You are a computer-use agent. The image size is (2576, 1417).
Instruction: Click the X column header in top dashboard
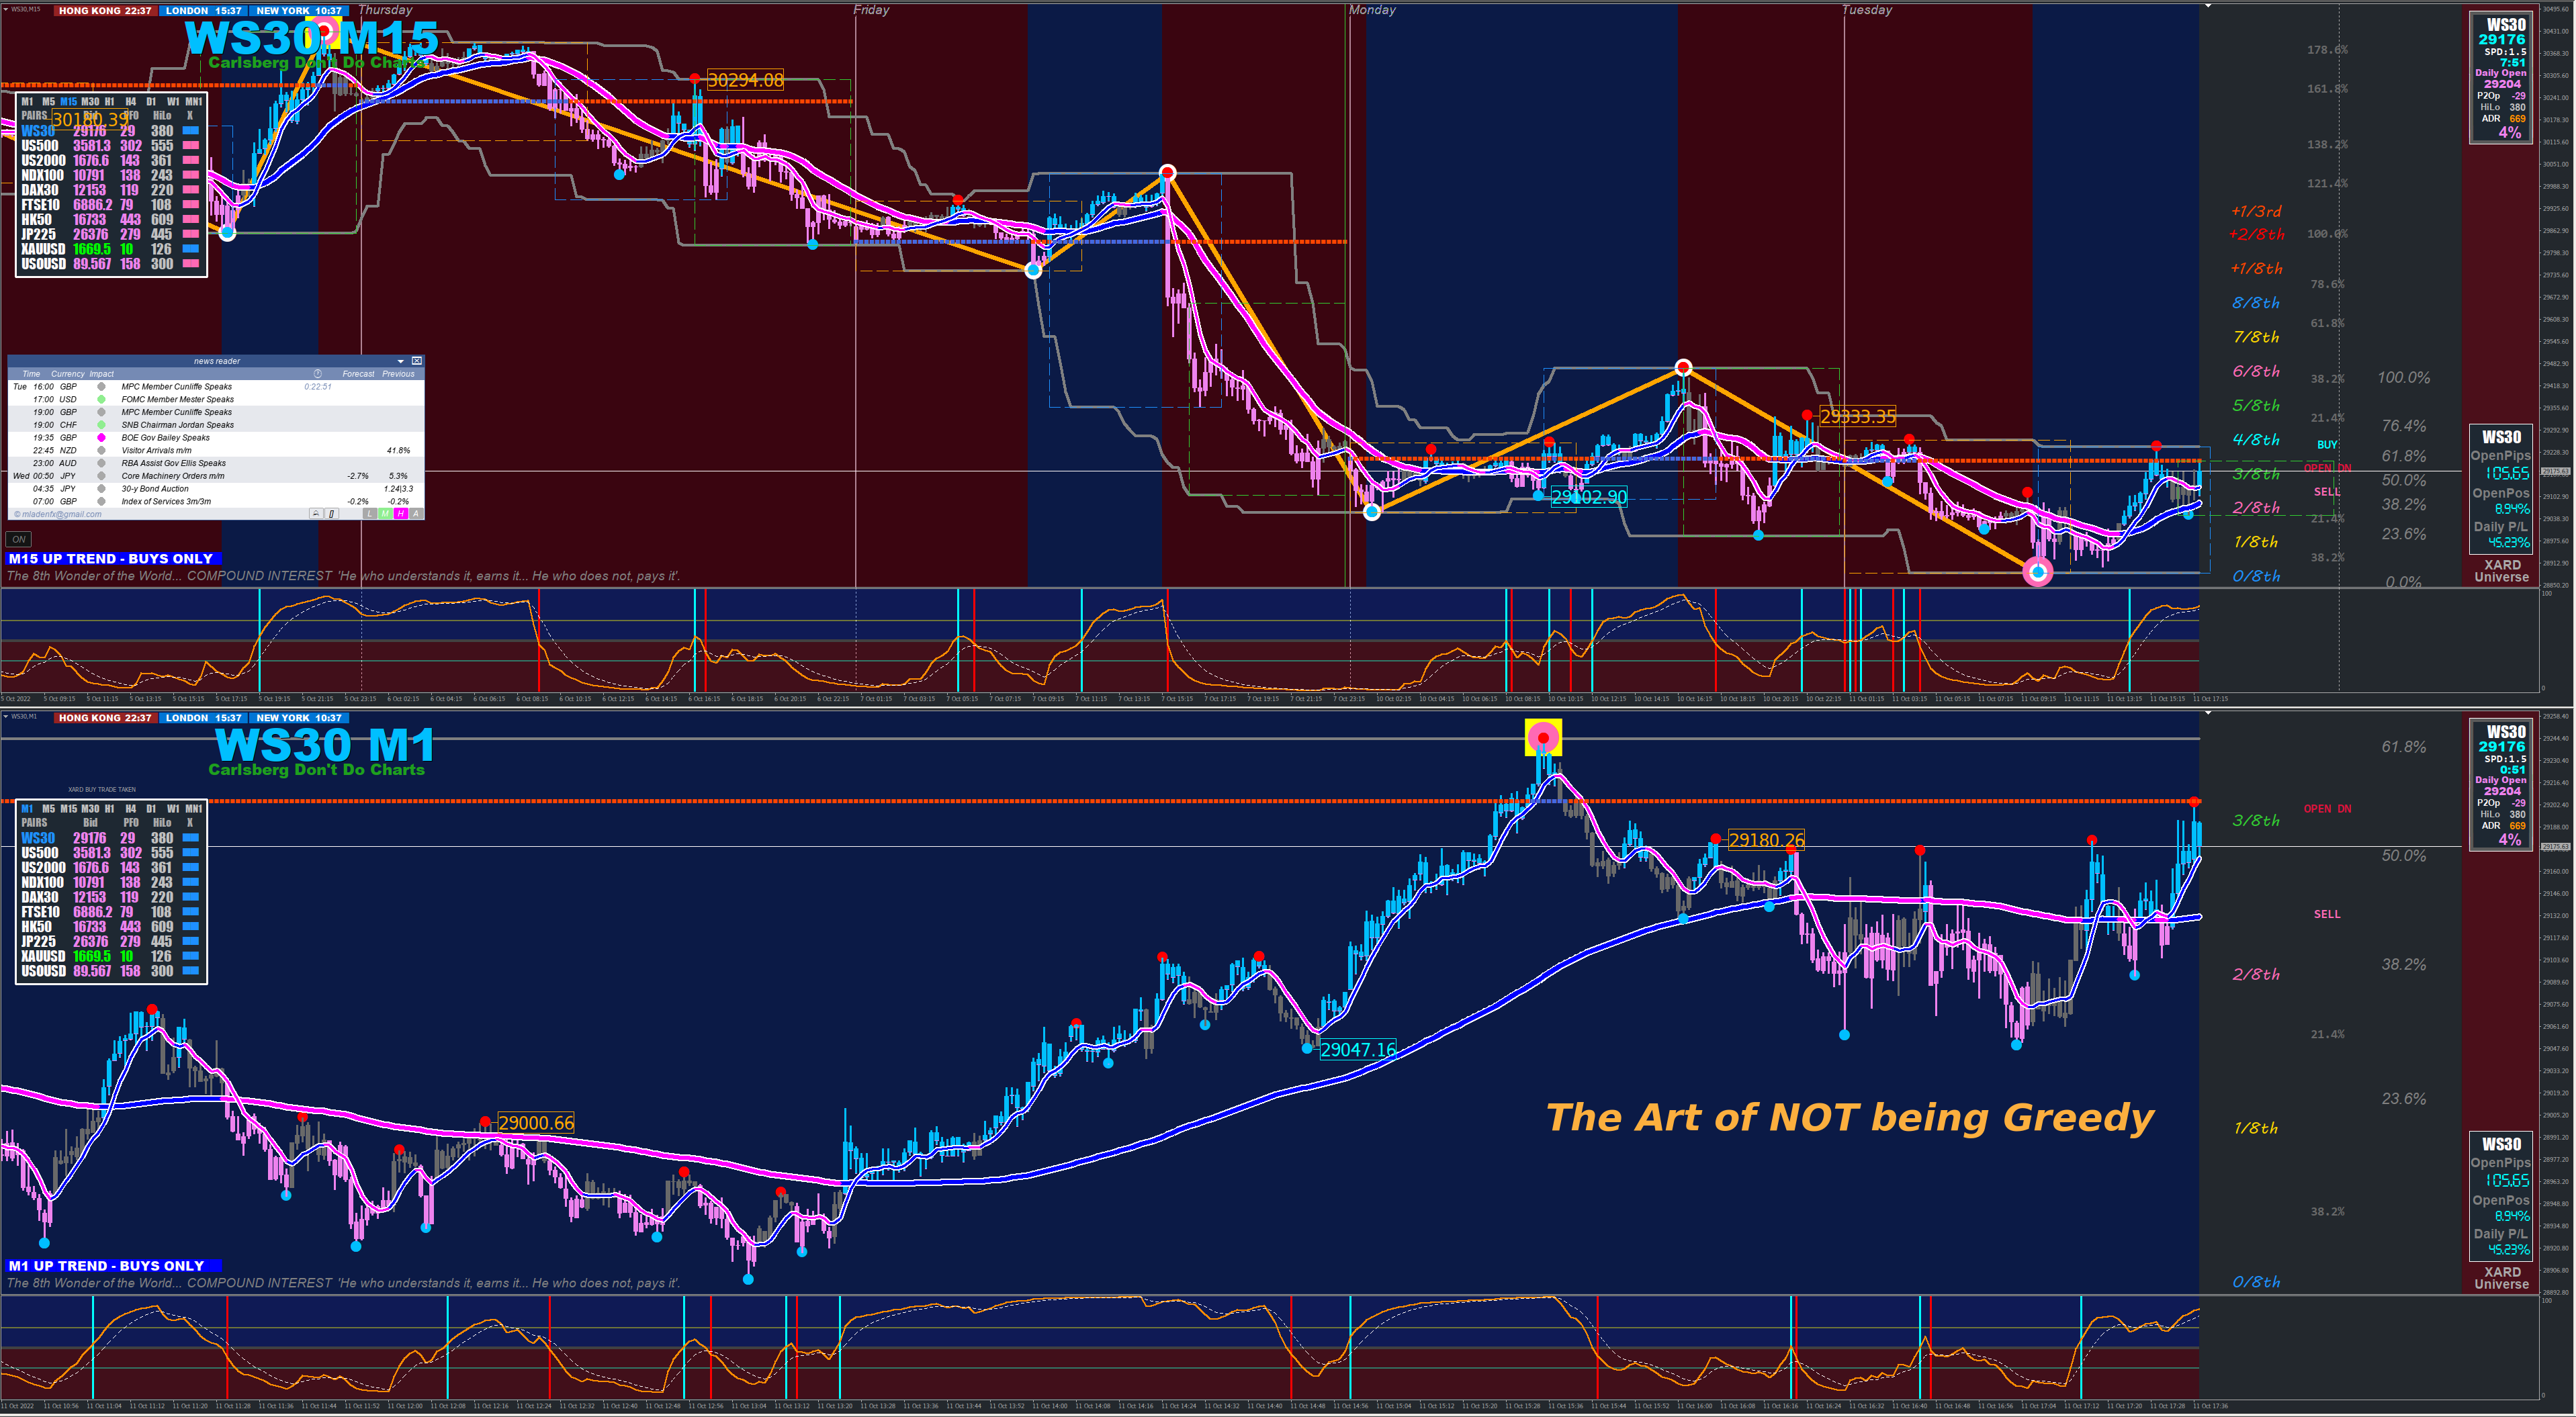(190, 116)
